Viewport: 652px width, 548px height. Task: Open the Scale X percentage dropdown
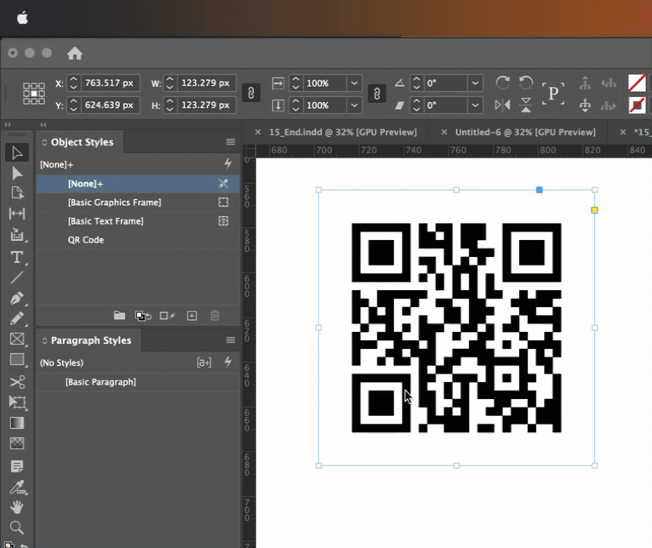[354, 83]
